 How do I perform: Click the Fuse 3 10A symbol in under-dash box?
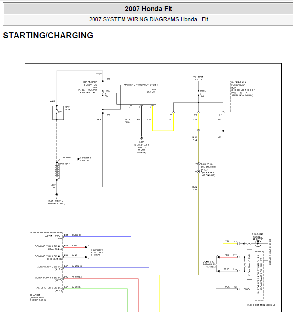(x=199, y=93)
